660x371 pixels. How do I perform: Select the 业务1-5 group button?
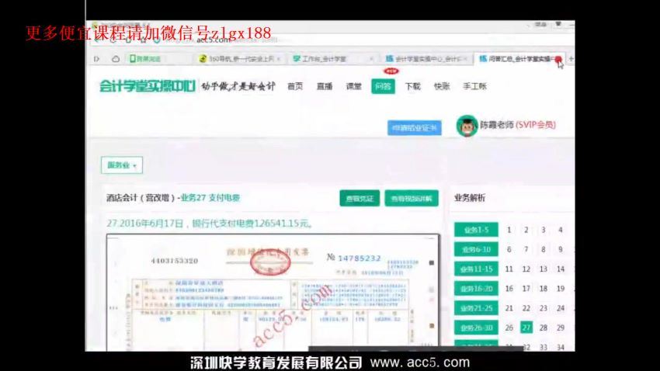(476, 230)
